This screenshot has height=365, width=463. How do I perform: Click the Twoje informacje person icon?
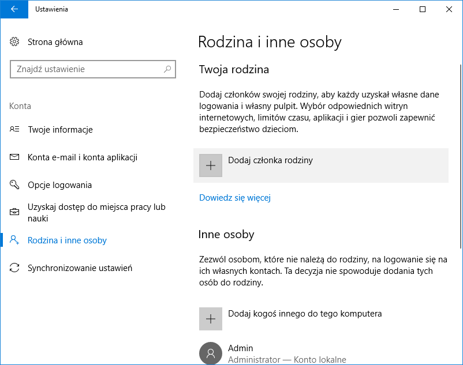click(x=15, y=130)
